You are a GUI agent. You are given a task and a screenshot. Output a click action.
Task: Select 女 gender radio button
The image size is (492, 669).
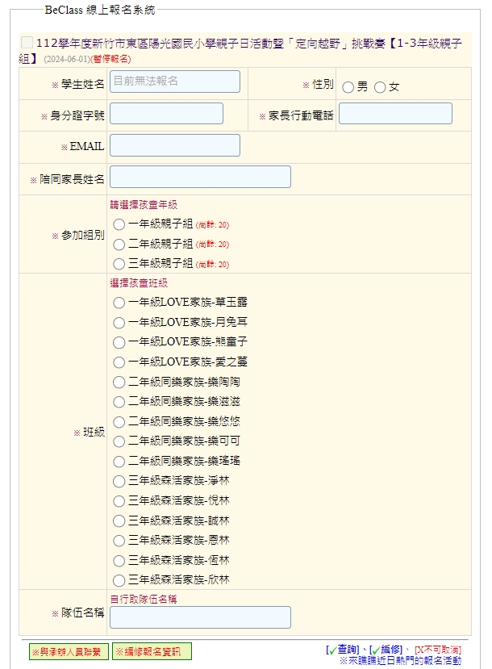coord(380,87)
